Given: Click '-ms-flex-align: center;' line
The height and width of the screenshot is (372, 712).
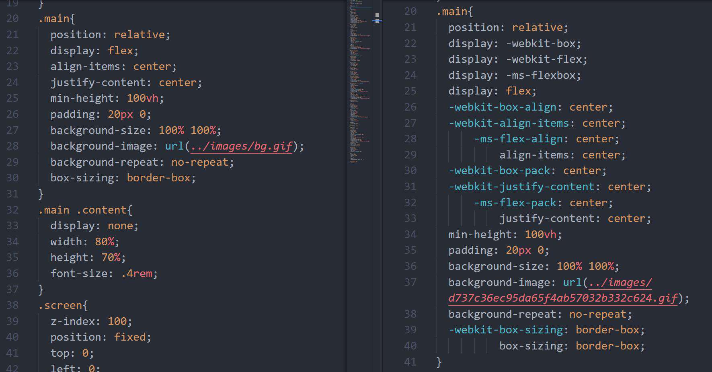Looking at the screenshot, I should coord(547,139).
